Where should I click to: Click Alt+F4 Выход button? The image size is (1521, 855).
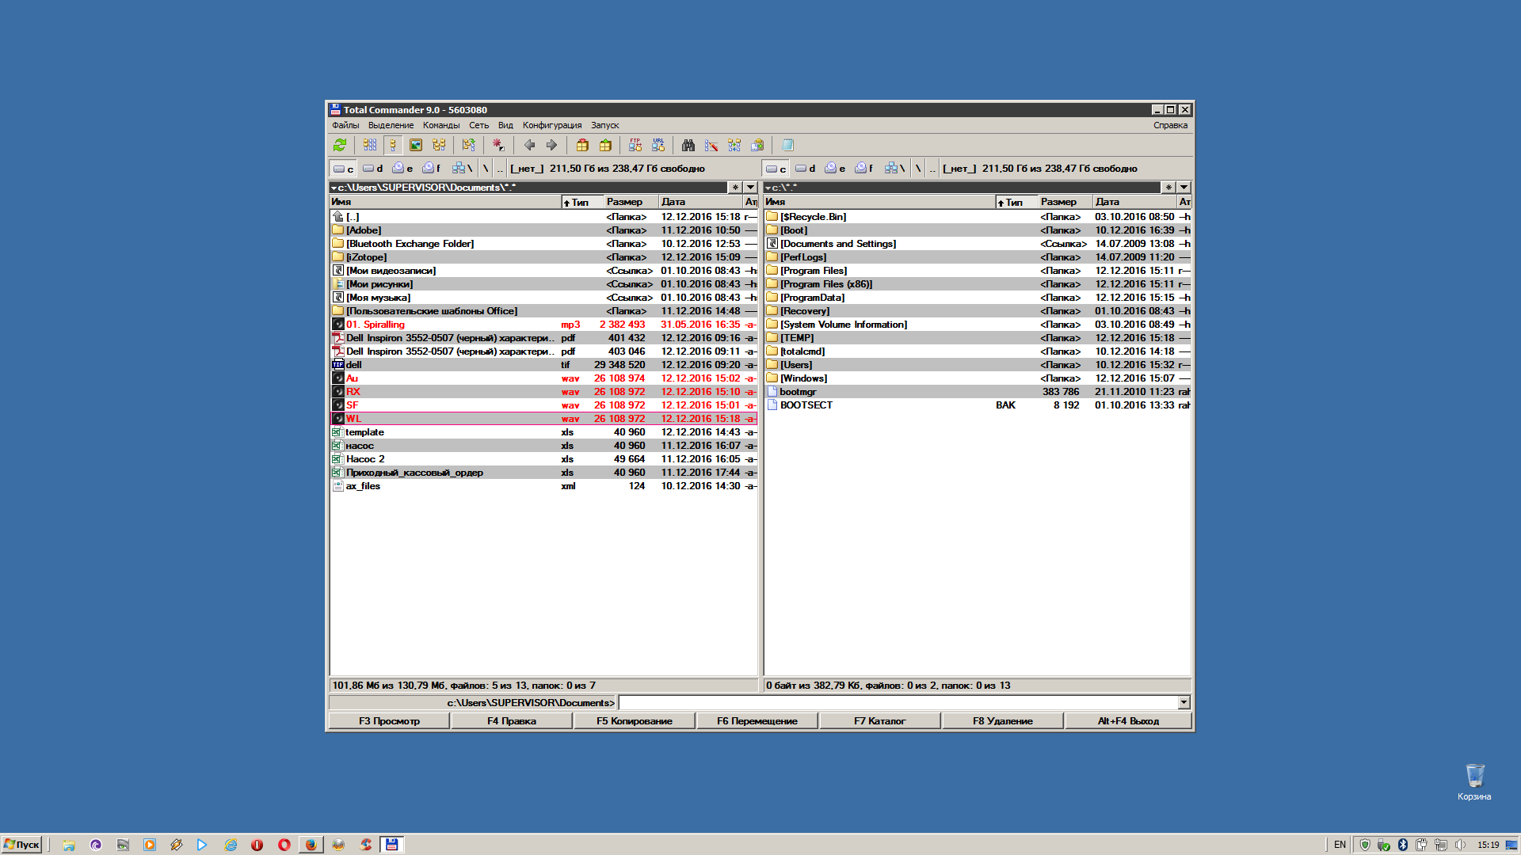(x=1128, y=721)
